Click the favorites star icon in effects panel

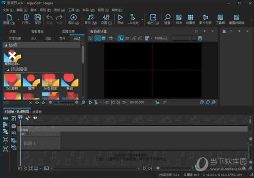coord(43,103)
